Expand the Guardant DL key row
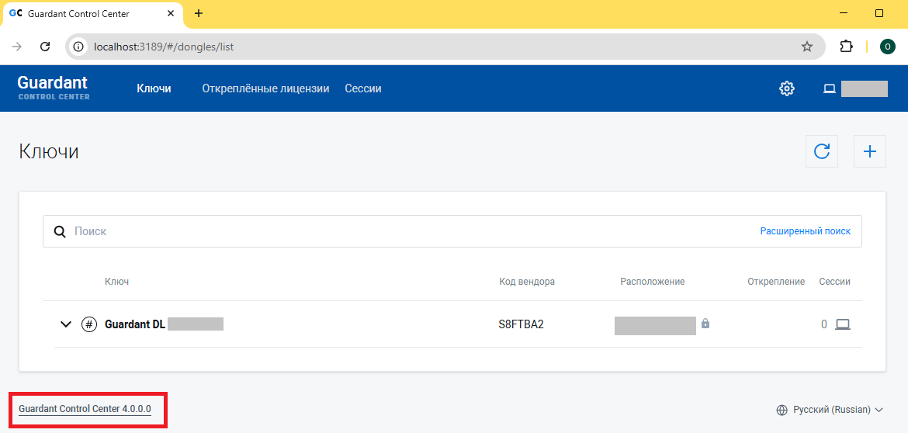Viewport: 908px width, 433px height. pyautogui.click(x=66, y=324)
